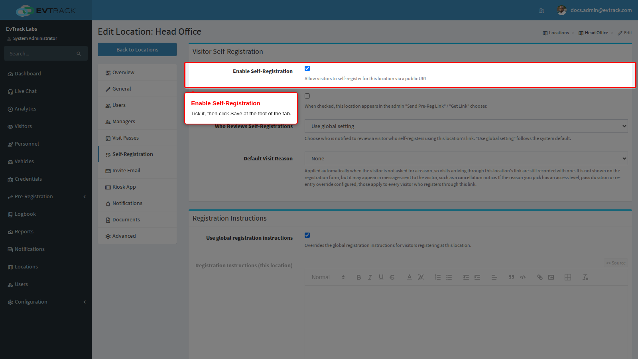The image size is (638, 359).
Task: Open the text color tool
Action: [x=410, y=277]
